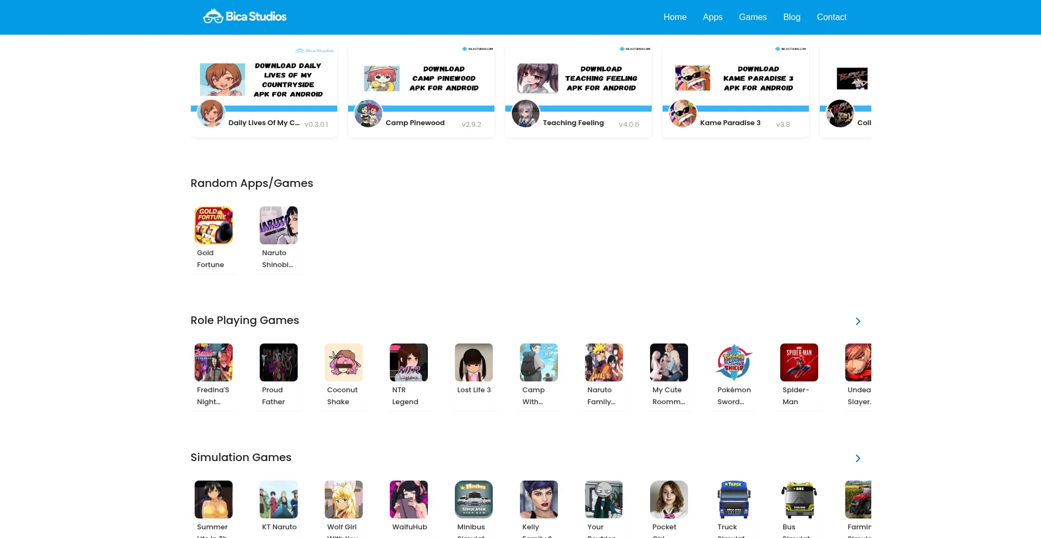Open the Bus Simulator game icon
1041x538 pixels.
click(x=799, y=500)
